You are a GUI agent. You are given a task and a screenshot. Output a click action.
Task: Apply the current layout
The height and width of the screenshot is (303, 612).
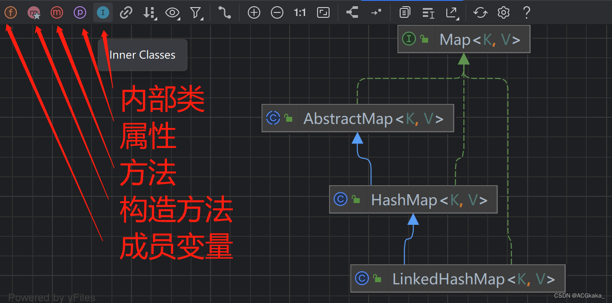(x=352, y=12)
